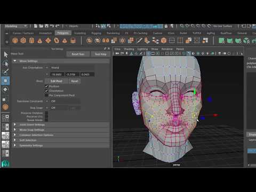
Task: Create a polygon pipe from the shelf
Action: (x=73, y=41)
